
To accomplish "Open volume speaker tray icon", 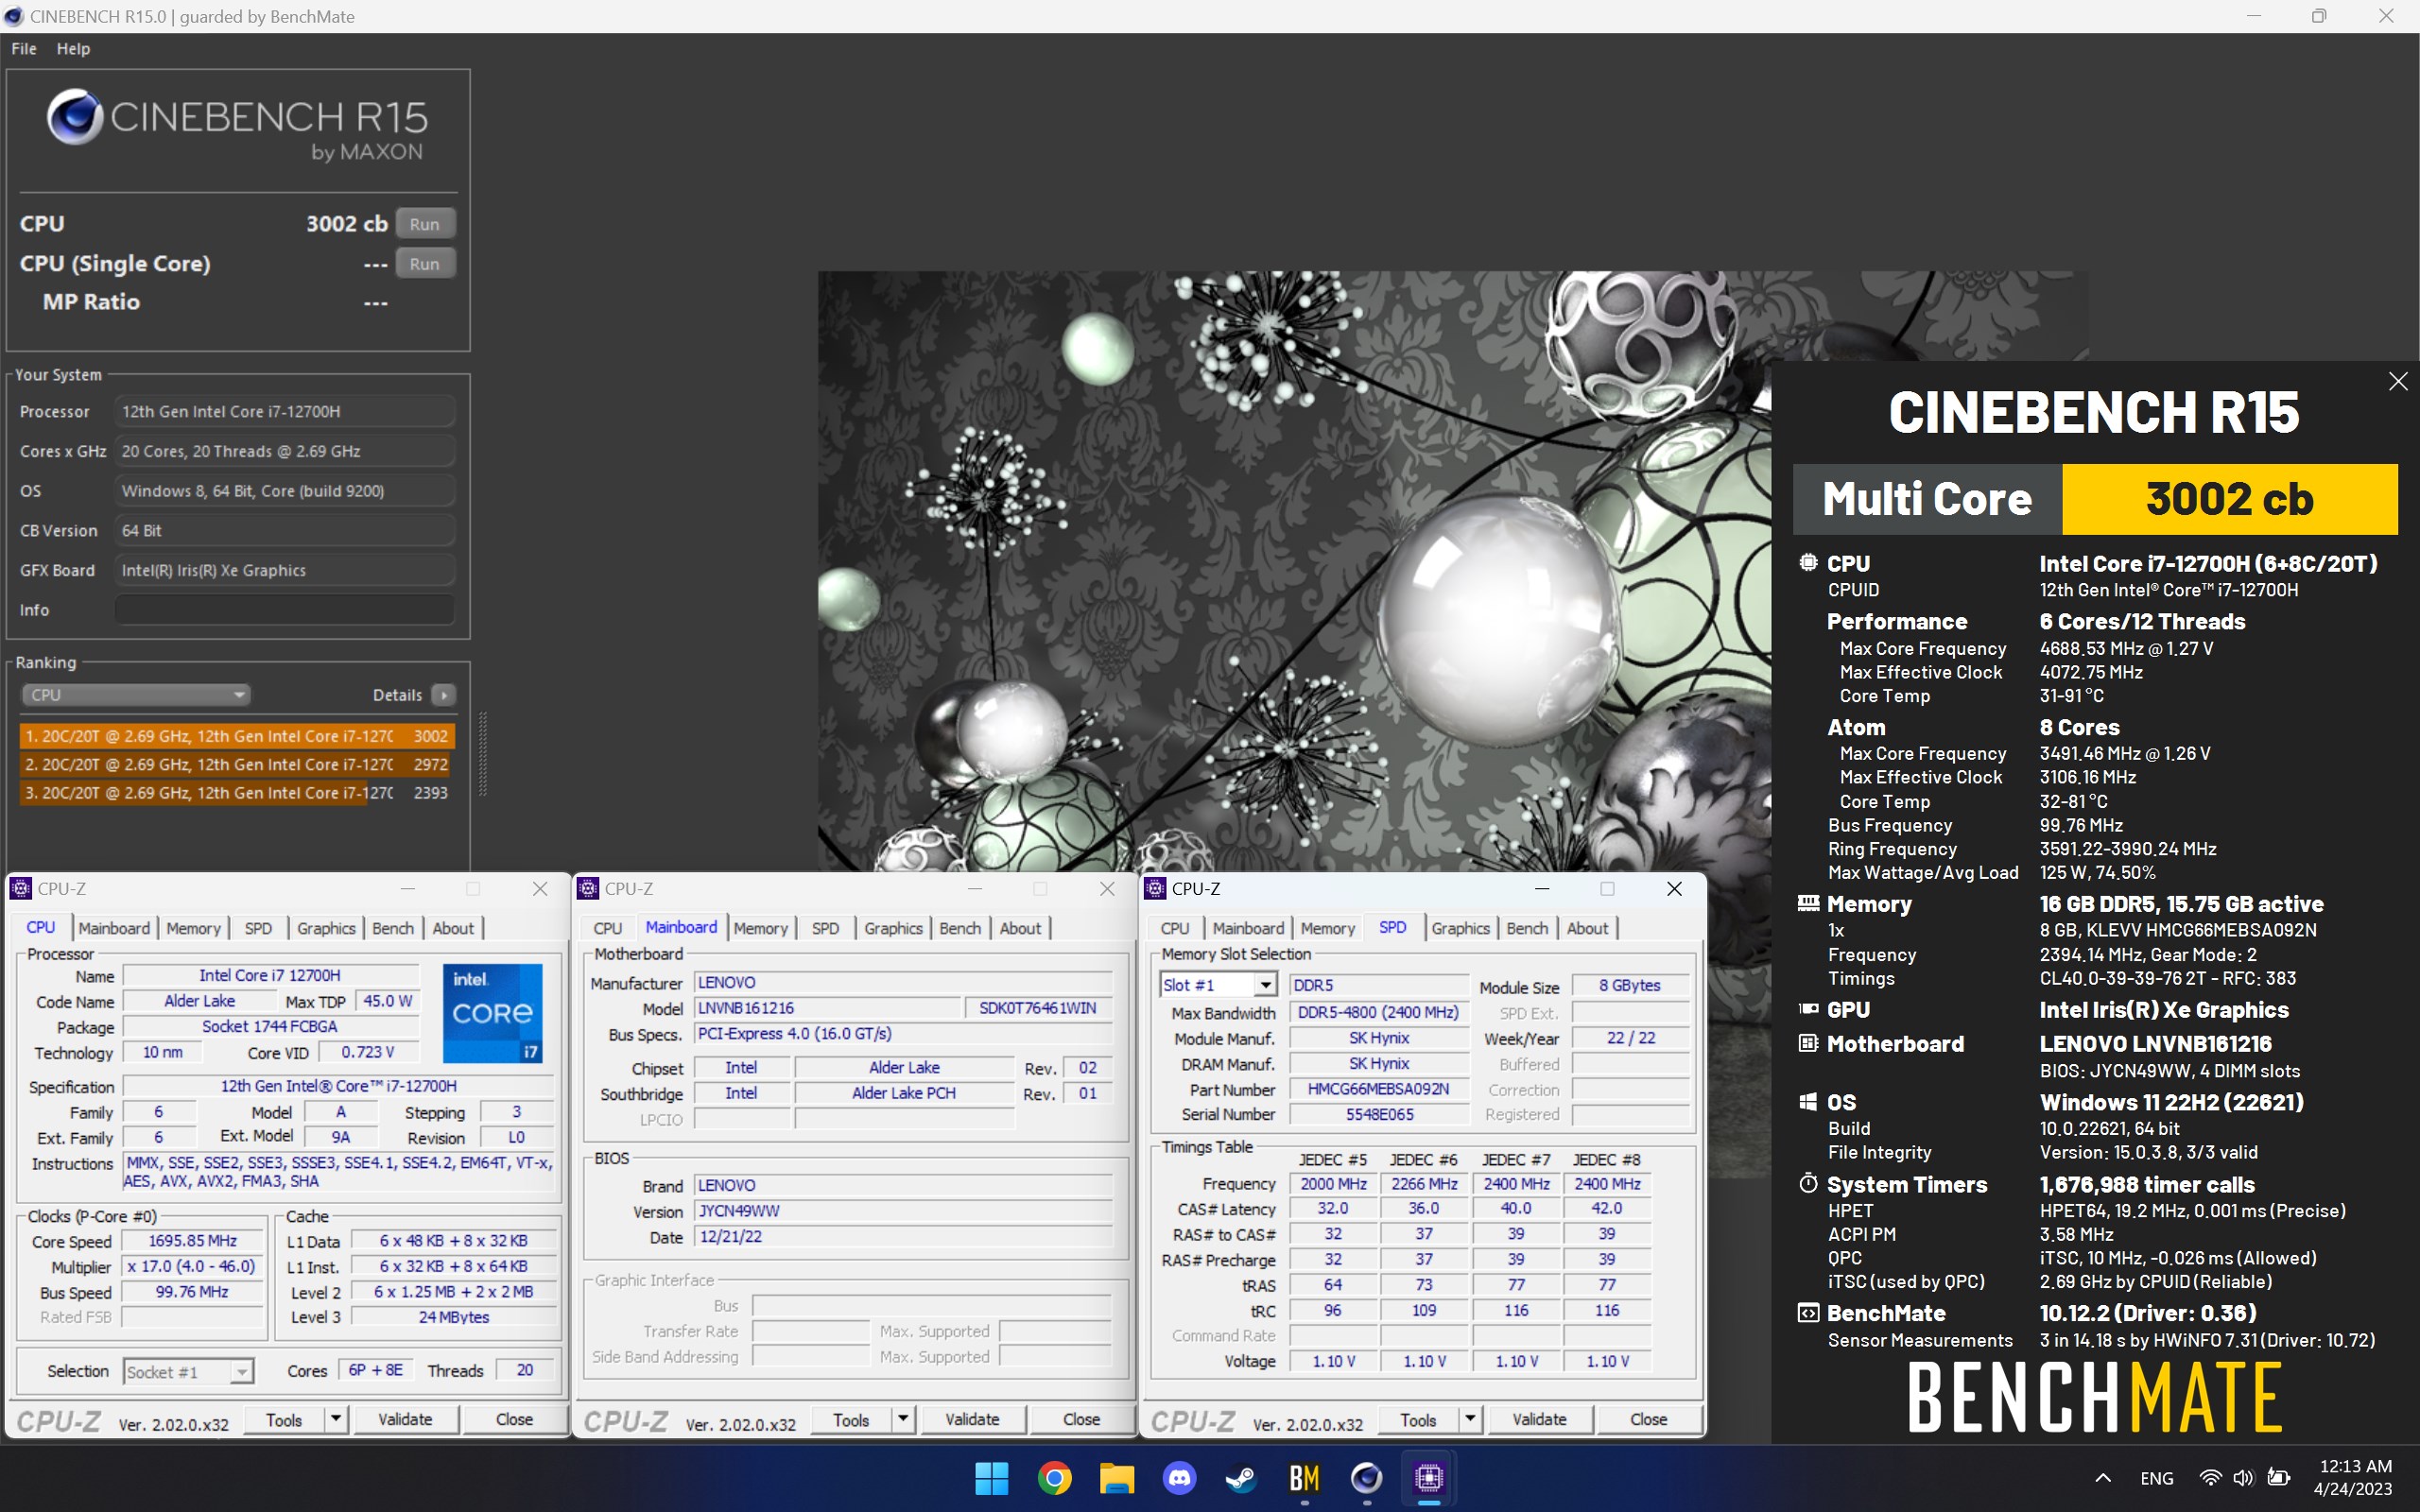I will click(2244, 1477).
